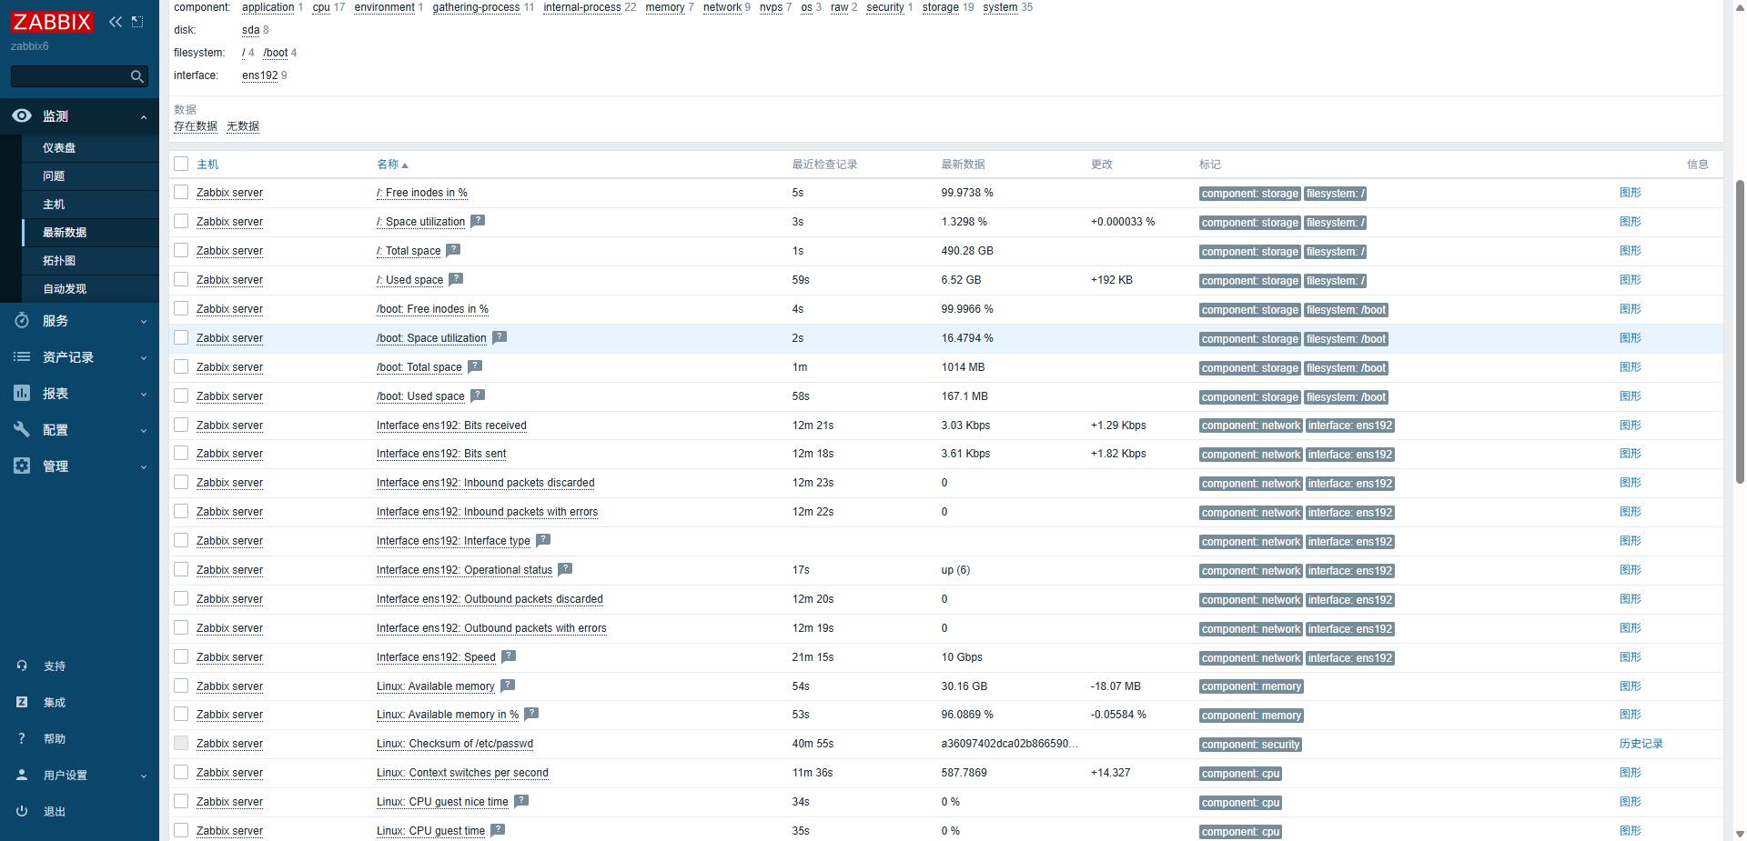This screenshot has height=841, width=1747.
Task: Click the search magnifier icon
Action: [137, 76]
